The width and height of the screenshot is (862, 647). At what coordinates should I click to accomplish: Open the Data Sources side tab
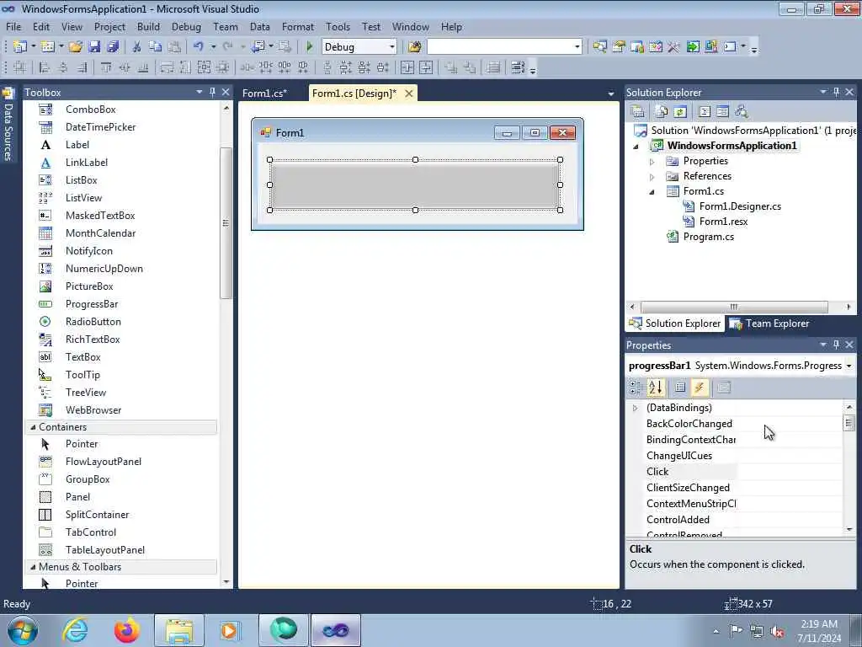coord(8,126)
